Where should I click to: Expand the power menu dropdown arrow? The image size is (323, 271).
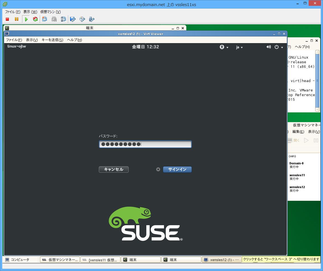pos(282,48)
